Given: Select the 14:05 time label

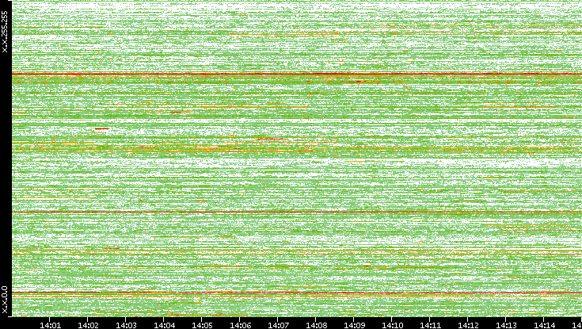Looking at the screenshot, I should click(x=202, y=325).
